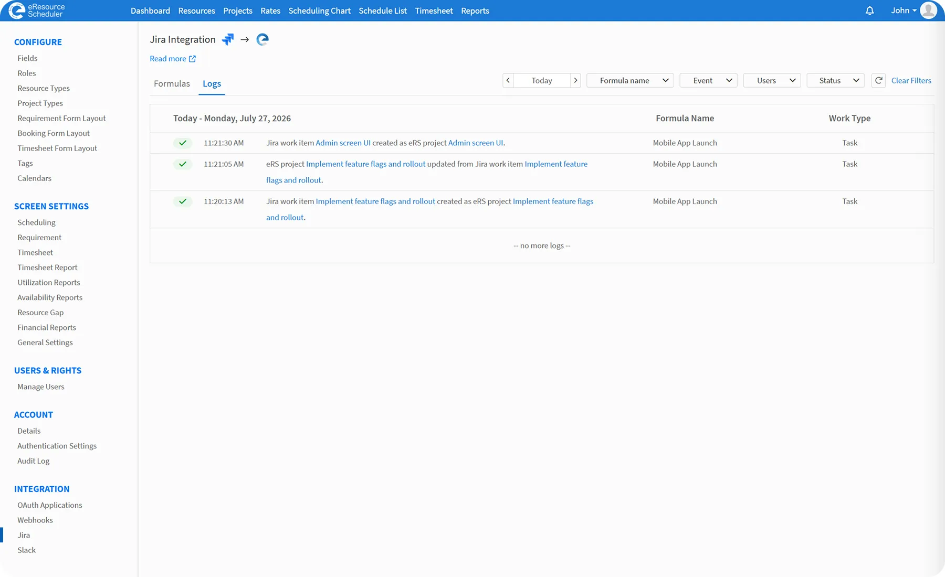The width and height of the screenshot is (945, 577).
Task: Open the Dashboard menu
Action: [x=150, y=10]
